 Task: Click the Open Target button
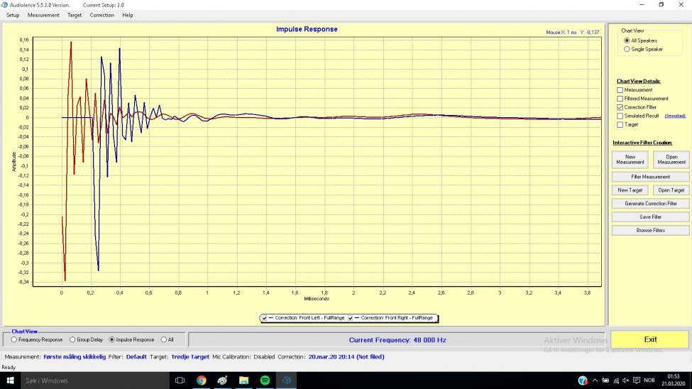coord(671,190)
